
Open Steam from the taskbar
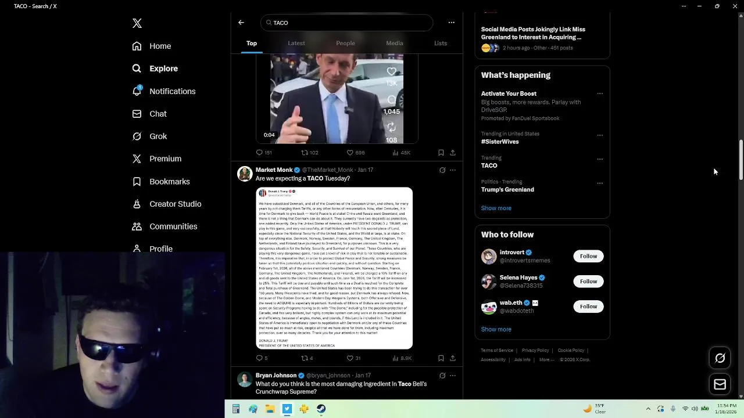pos(321,409)
